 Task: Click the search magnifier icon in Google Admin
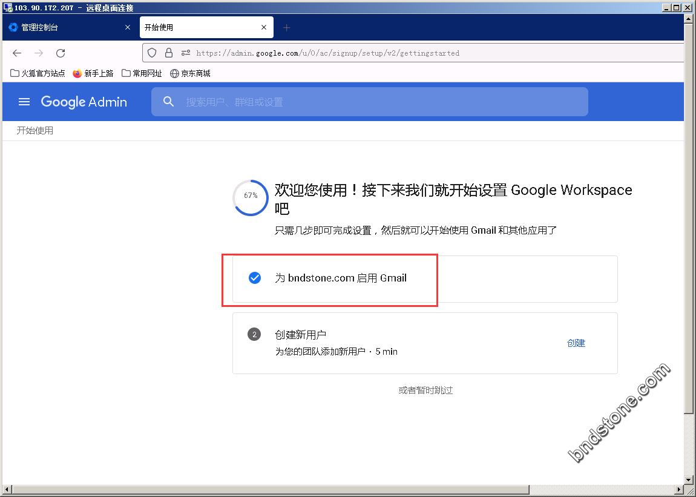168,102
